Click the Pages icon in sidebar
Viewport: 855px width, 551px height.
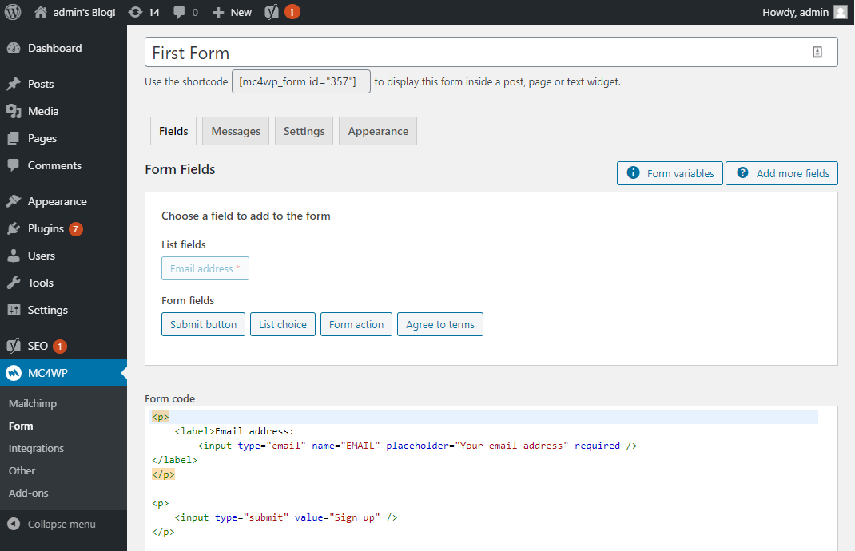(x=14, y=138)
